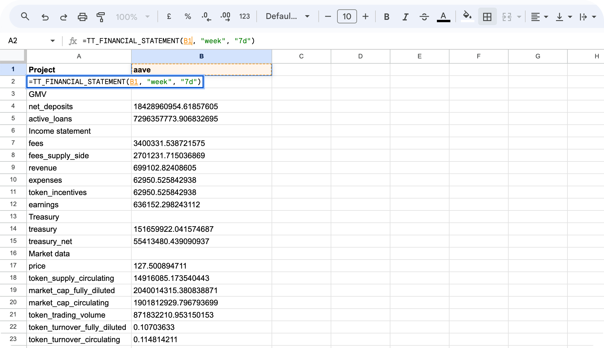Click the print icon
Screen dimensions: 604x348
[82, 17]
